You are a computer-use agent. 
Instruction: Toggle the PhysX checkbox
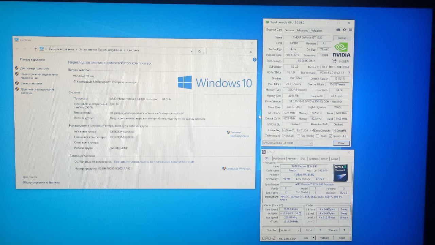[317, 136]
